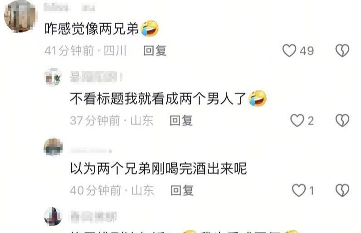Reply to the 四川 comment
Viewport: 361px width, 233px height.
(x=155, y=51)
